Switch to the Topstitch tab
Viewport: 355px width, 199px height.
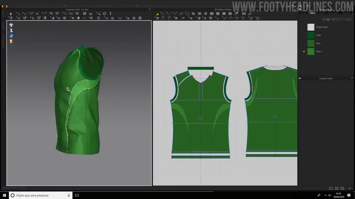click(346, 13)
